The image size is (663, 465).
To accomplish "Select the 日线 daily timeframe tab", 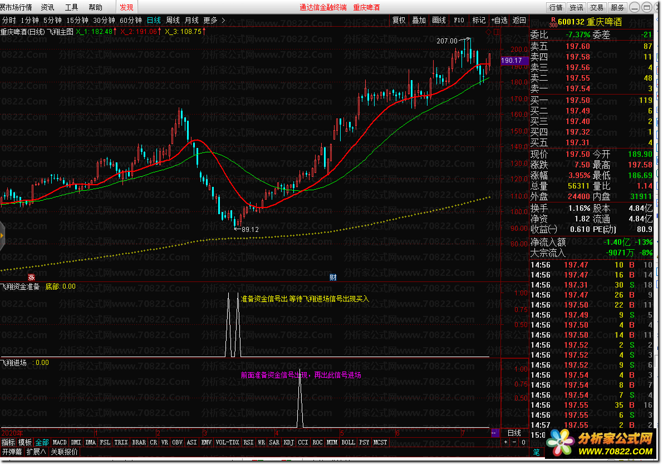I will tap(154, 20).
